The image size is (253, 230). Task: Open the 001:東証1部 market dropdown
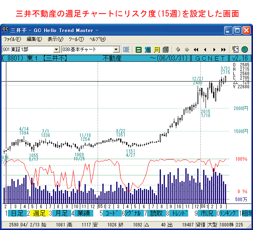click(x=56, y=49)
